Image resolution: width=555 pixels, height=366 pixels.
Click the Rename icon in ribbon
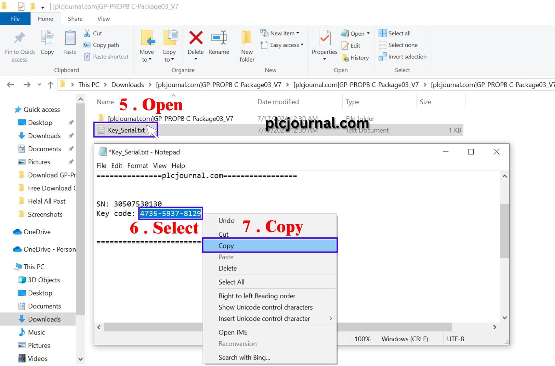point(219,38)
